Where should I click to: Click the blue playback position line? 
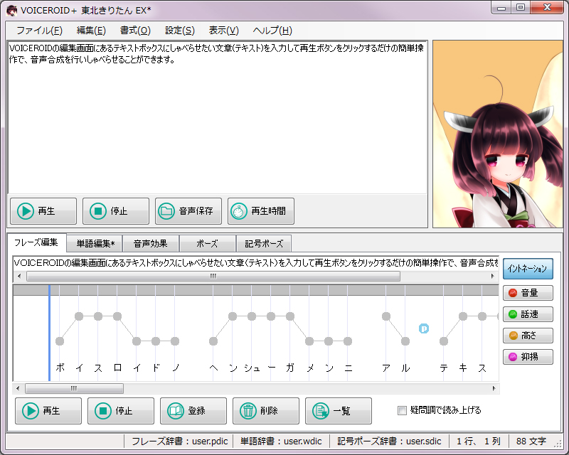coord(49,333)
